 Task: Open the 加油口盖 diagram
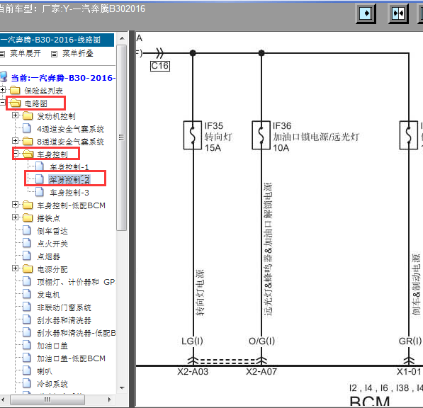click(52, 346)
